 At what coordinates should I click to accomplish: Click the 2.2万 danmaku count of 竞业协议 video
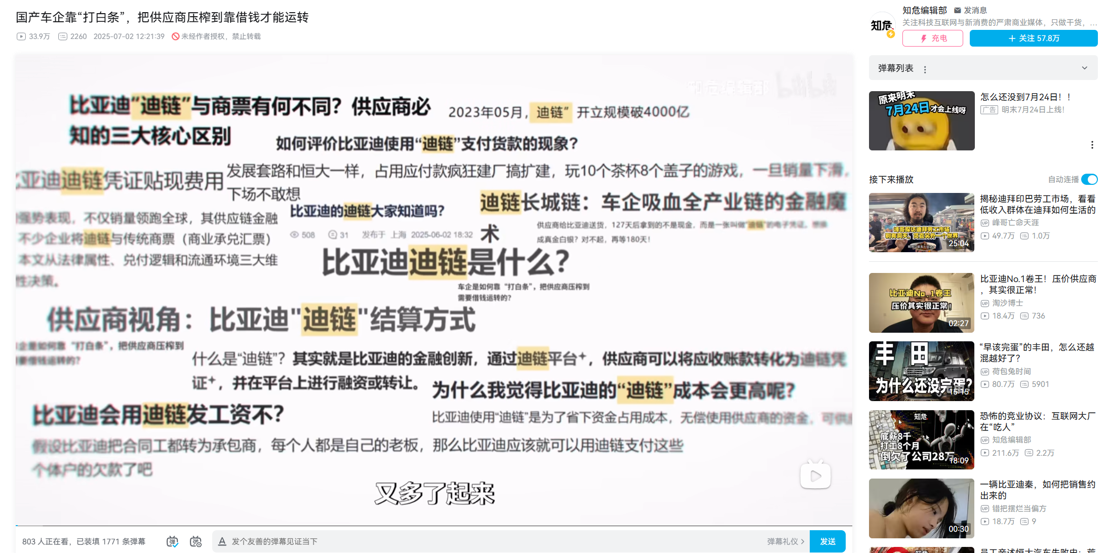point(1040,453)
